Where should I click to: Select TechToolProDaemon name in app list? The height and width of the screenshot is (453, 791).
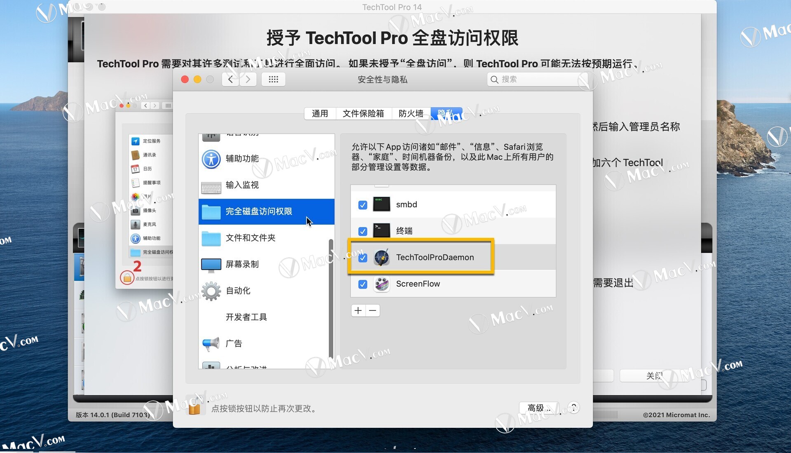coord(435,257)
